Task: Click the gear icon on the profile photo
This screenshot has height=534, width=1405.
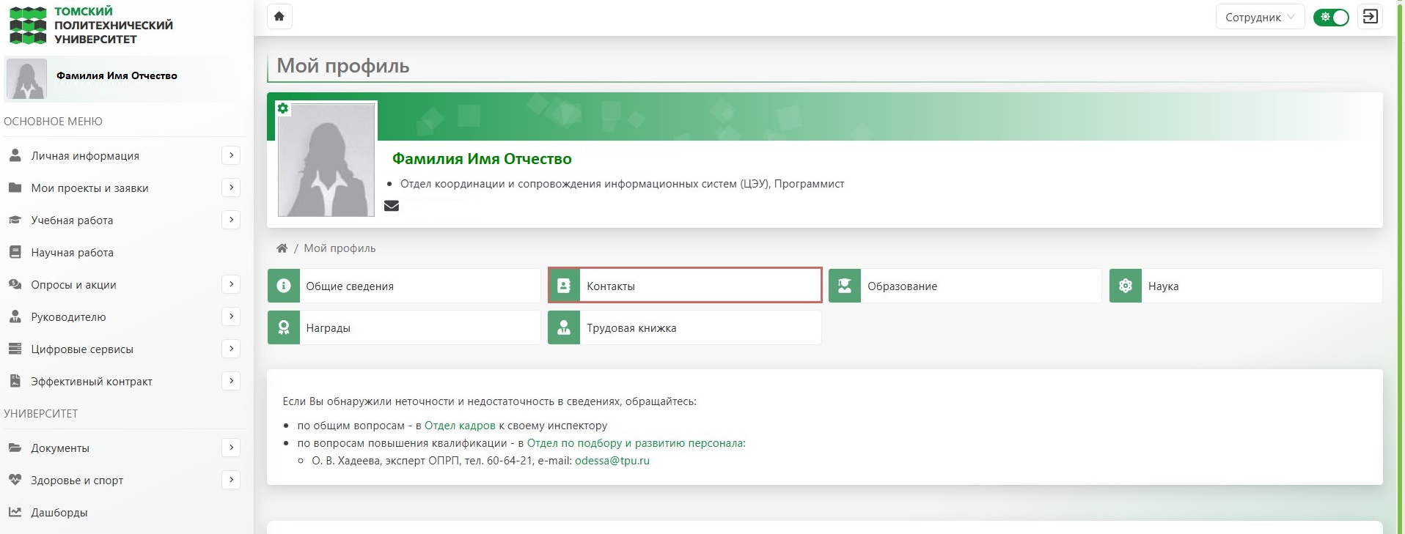Action: click(x=283, y=108)
